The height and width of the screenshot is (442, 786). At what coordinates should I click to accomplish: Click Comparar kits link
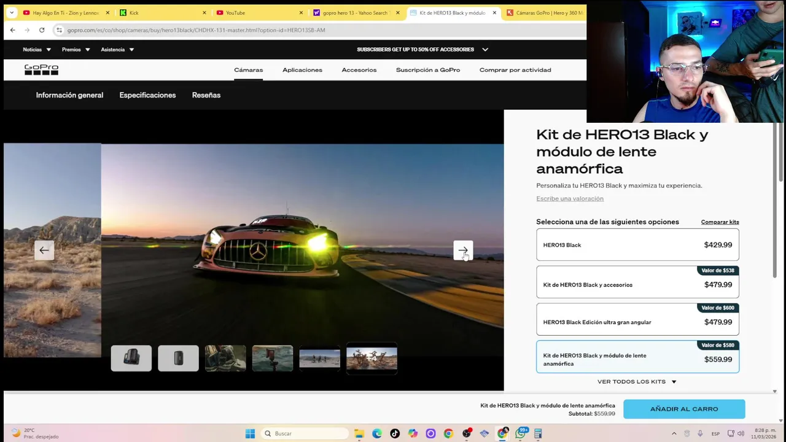point(720,222)
